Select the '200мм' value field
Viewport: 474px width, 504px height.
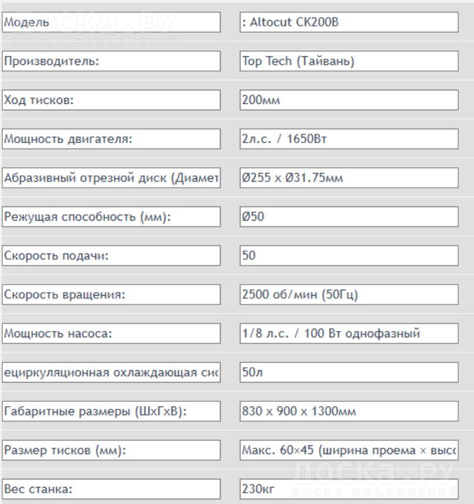coord(348,100)
